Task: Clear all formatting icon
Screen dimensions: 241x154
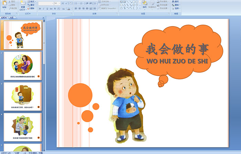Action: pyautogui.click(x=70, y=3)
